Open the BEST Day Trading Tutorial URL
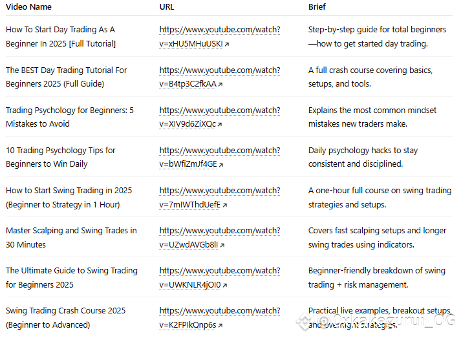The image size is (461, 338). point(220,77)
